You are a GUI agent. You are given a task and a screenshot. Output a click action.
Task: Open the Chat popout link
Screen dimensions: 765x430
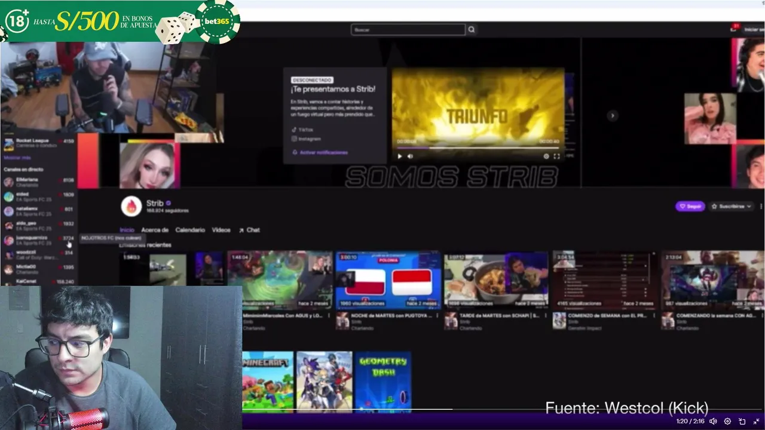(249, 230)
